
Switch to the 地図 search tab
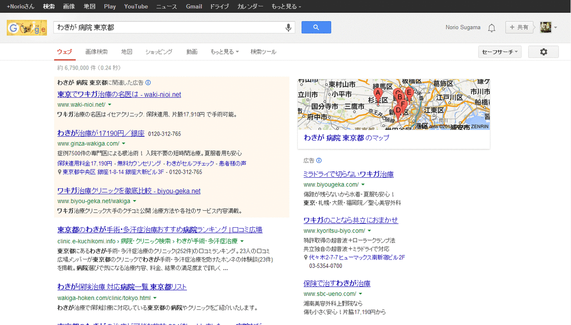point(127,52)
